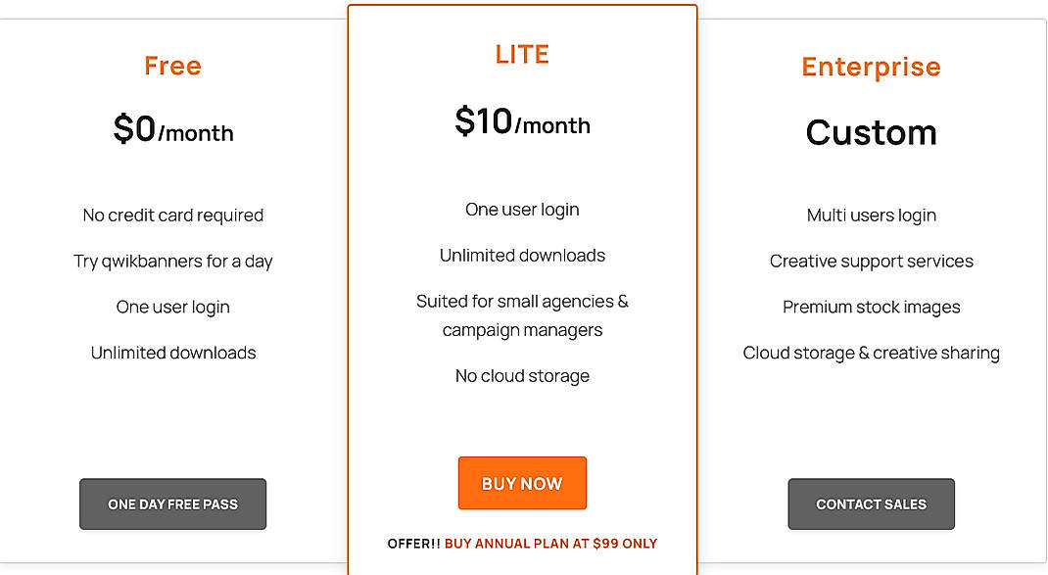The width and height of the screenshot is (1048, 575).
Task: Click Premium stock images text
Action: coord(871,307)
